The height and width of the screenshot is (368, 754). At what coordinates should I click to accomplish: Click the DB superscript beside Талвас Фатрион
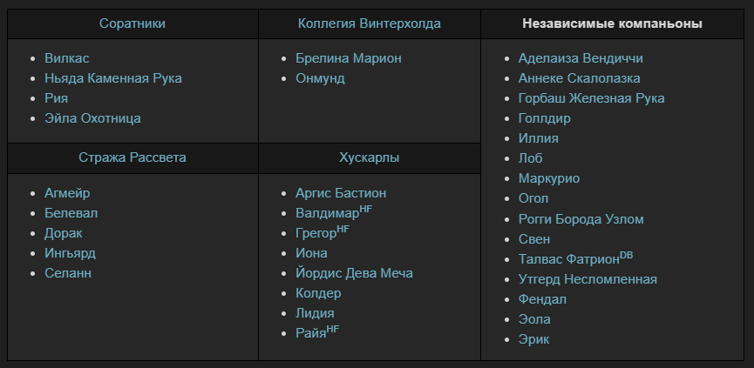point(626,255)
